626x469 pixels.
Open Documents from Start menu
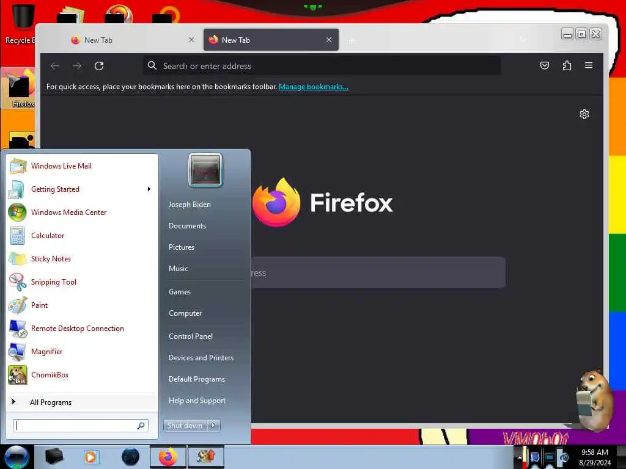click(x=187, y=226)
